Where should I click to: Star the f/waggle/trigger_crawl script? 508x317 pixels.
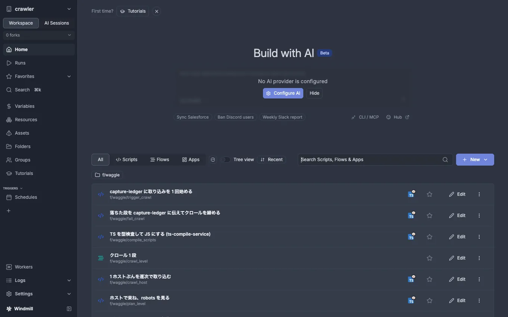tap(430, 194)
